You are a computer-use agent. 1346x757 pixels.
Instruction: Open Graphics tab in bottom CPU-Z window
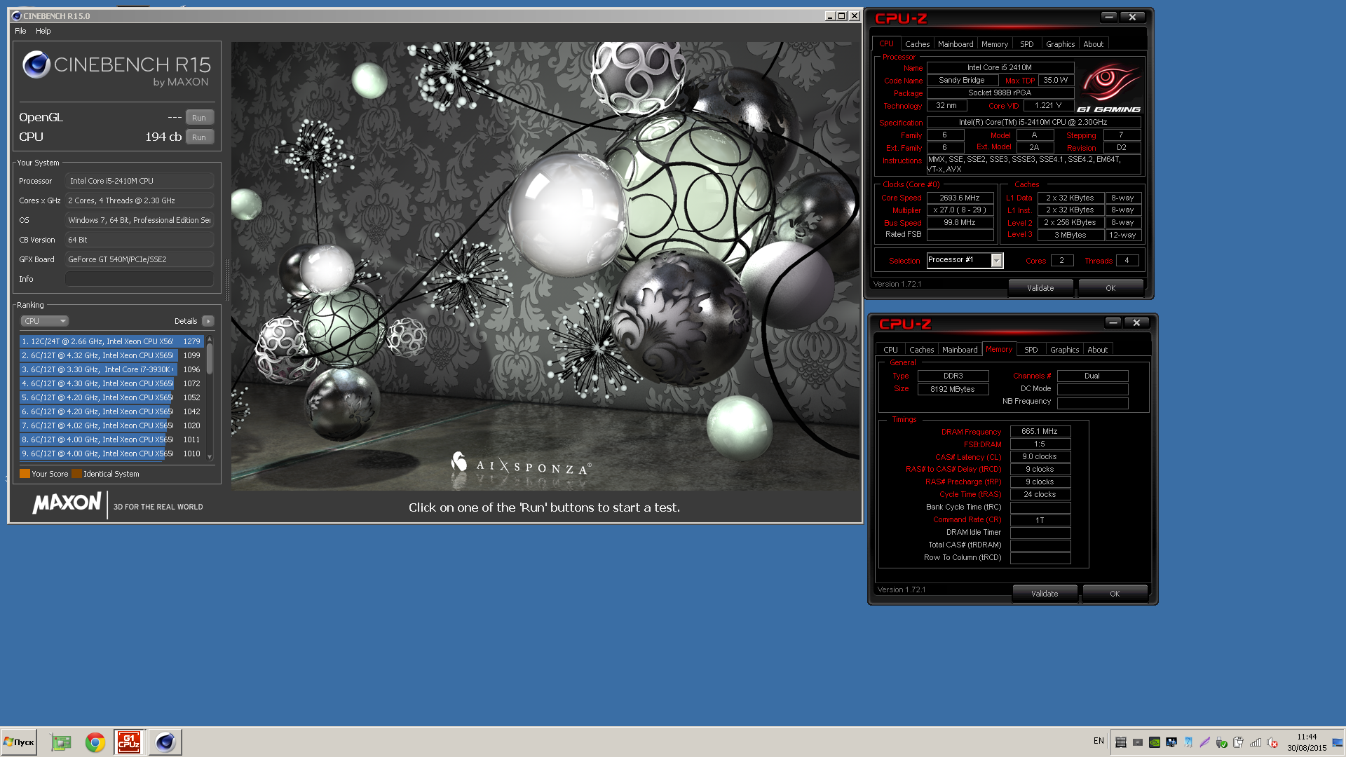tap(1064, 350)
